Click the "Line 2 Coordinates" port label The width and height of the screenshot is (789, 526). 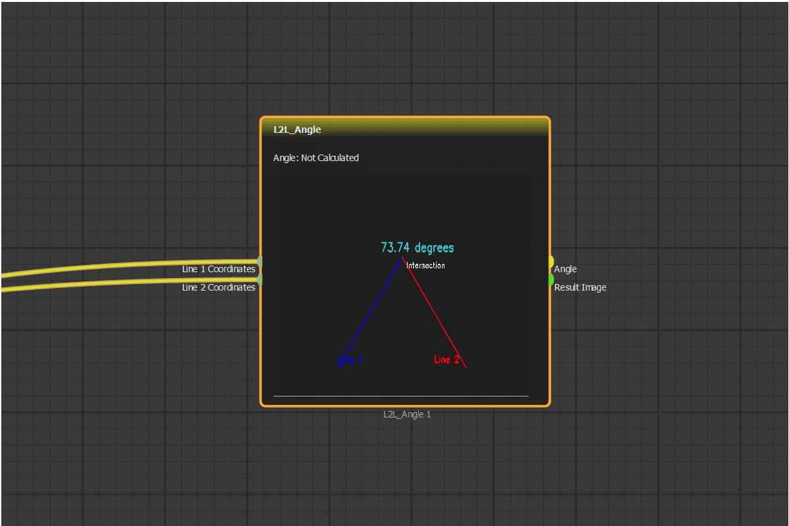[218, 288]
